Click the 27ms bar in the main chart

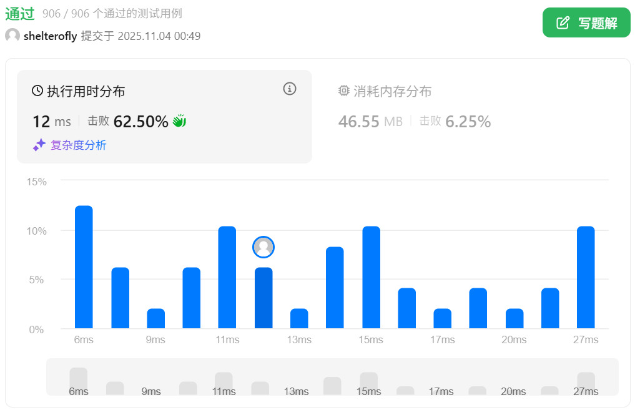(586, 277)
